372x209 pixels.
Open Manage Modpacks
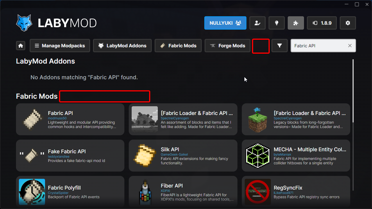(x=60, y=46)
